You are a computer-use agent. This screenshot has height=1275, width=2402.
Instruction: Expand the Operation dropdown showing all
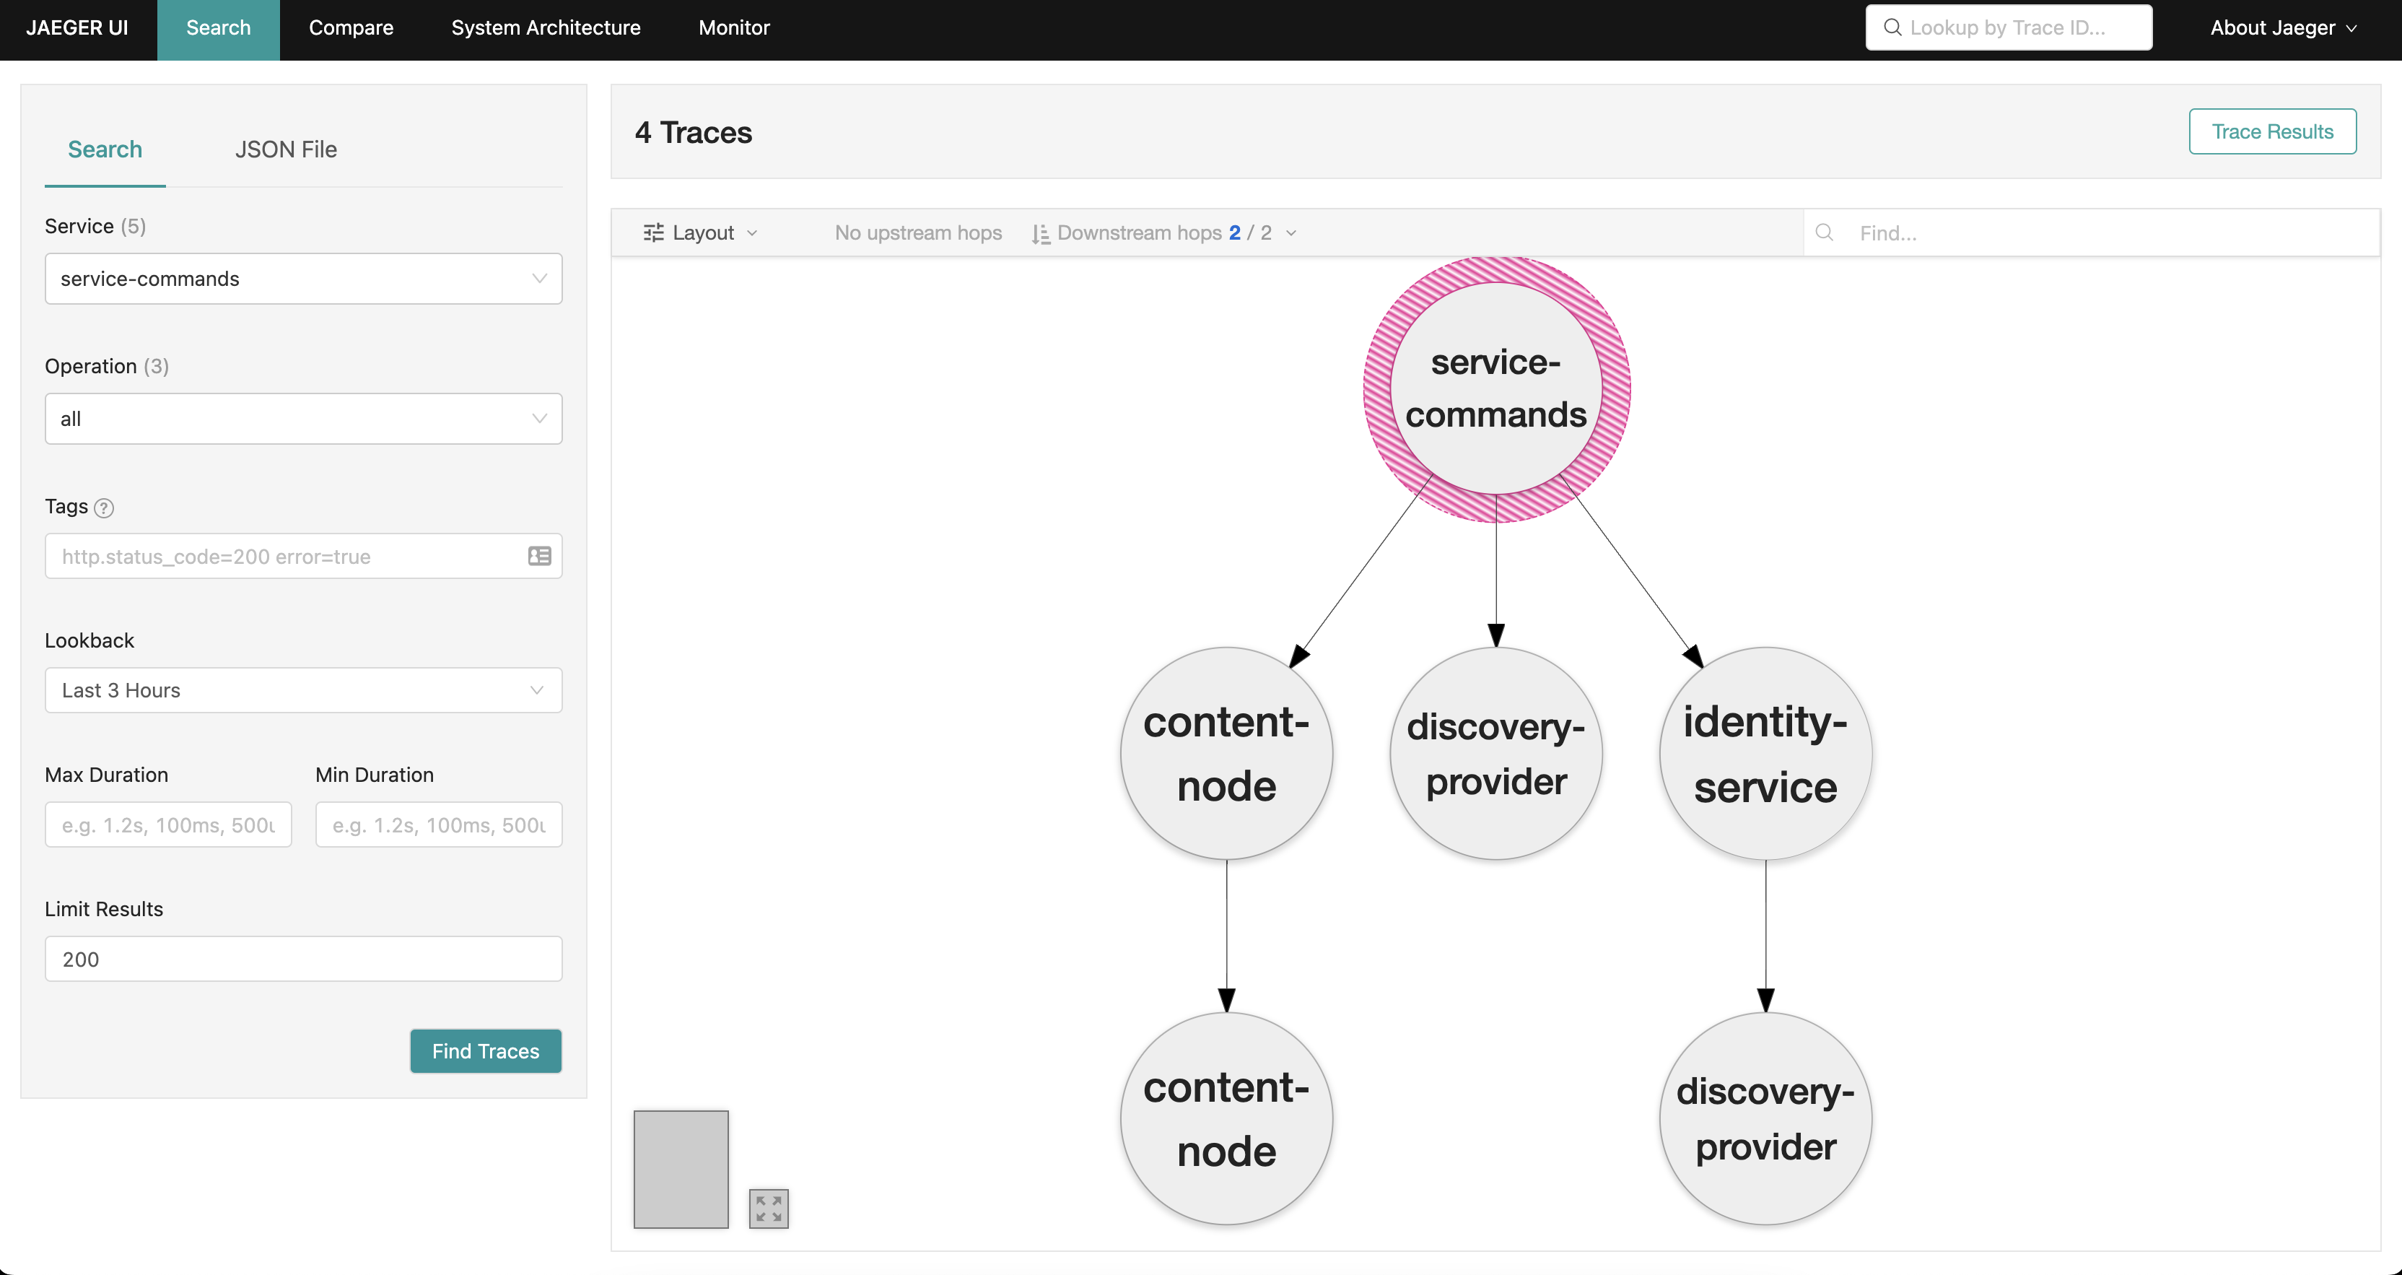(303, 419)
